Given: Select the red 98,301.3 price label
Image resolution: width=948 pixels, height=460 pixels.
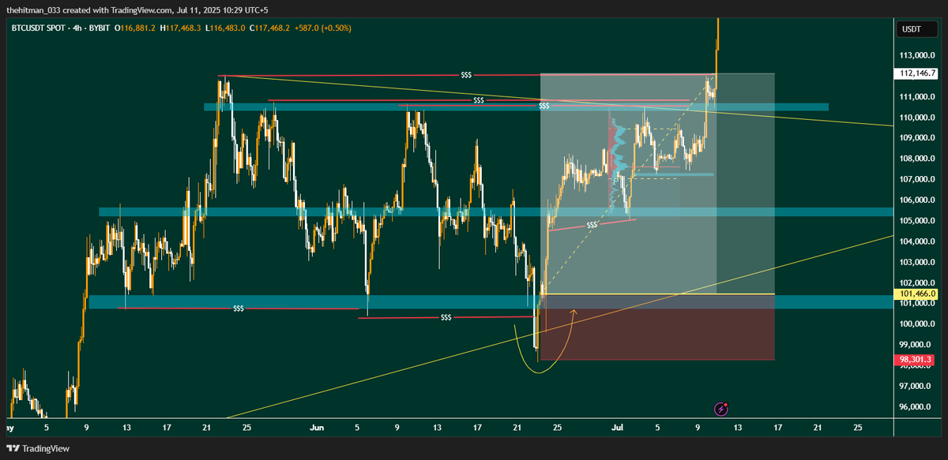Looking at the screenshot, I should point(916,360).
